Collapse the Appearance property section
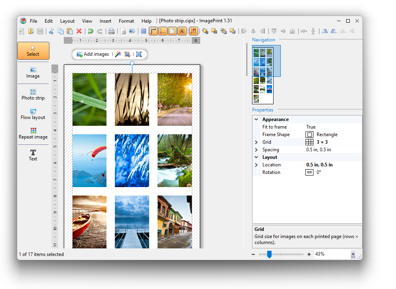Screen dimensions: 396x289 pos(256,119)
